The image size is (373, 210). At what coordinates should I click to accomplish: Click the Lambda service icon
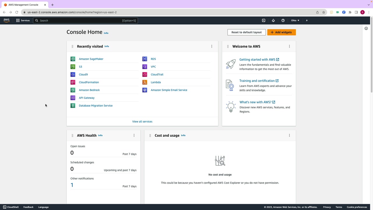(145, 82)
